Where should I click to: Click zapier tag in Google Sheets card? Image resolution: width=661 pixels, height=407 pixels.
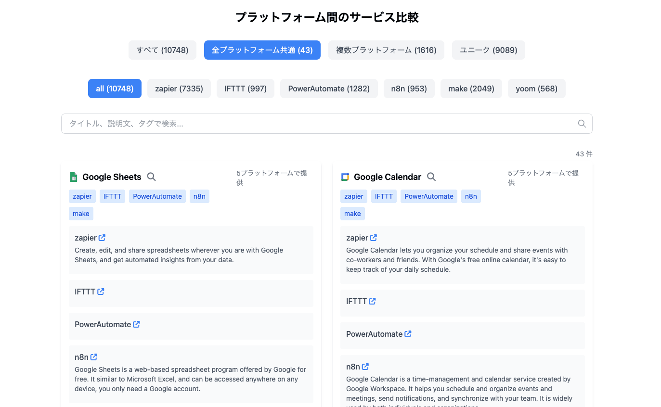pyautogui.click(x=82, y=196)
